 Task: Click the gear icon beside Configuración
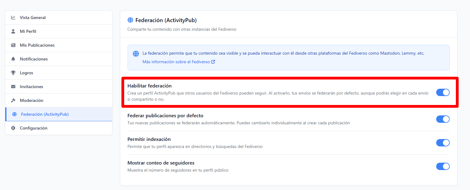13,128
